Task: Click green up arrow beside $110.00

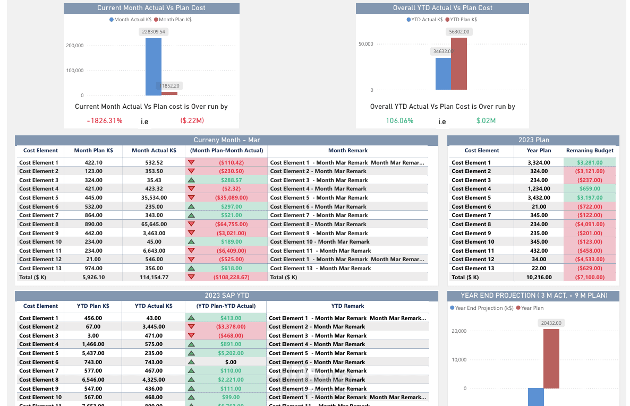Action: (191, 370)
